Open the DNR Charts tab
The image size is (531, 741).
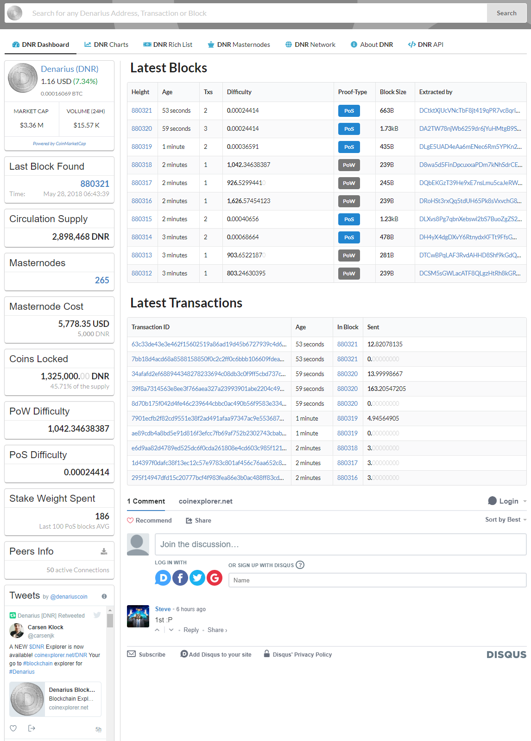point(106,45)
